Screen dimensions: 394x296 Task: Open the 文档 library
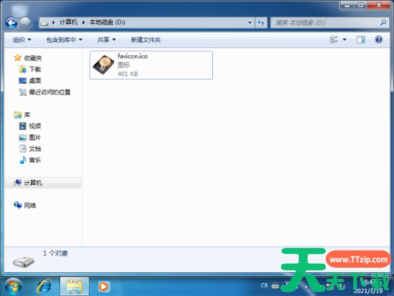[35, 149]
